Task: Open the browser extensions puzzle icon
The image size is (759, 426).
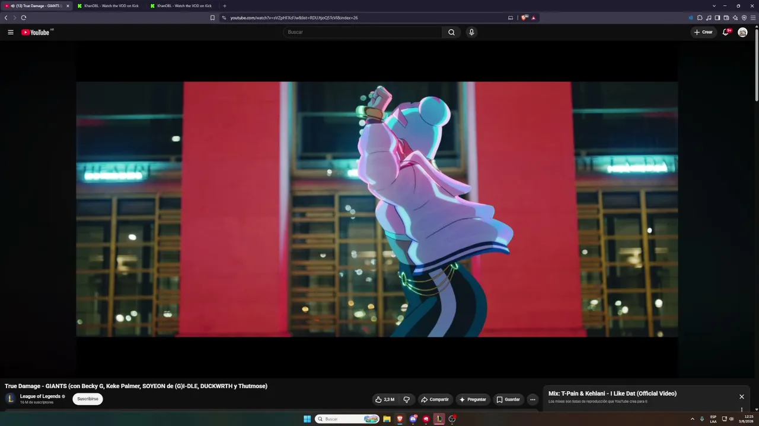Action: (700, 18)
